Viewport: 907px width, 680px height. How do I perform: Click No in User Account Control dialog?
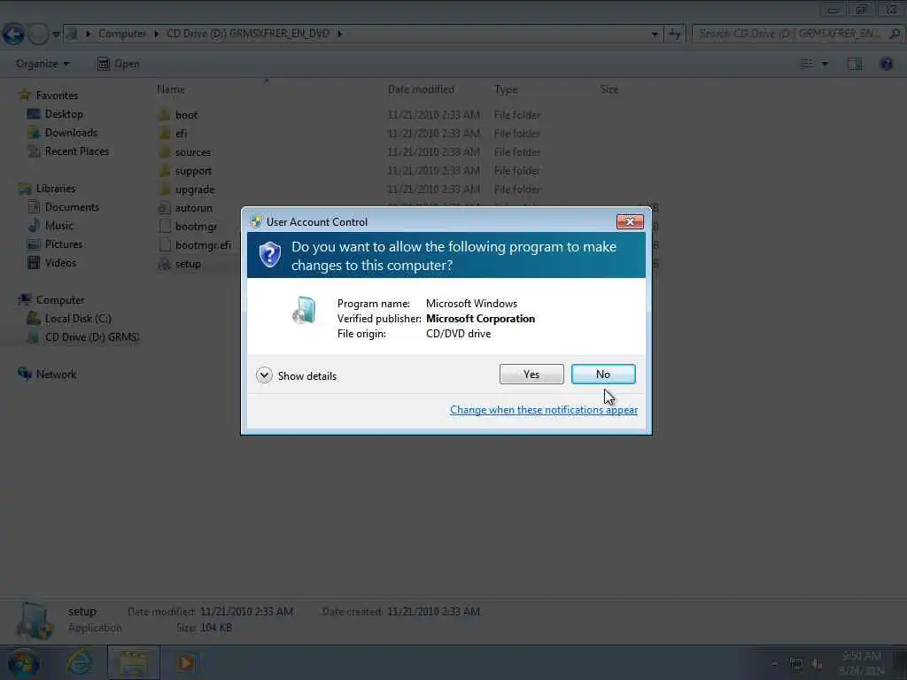(x=602, y=375)
